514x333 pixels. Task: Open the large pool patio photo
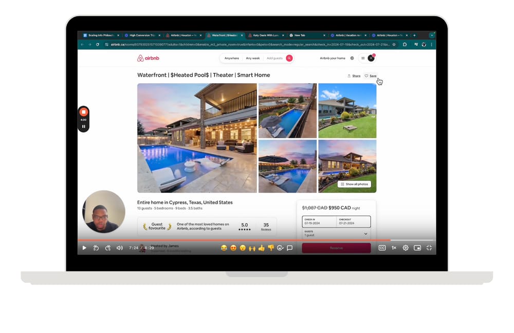coord(197,138)
